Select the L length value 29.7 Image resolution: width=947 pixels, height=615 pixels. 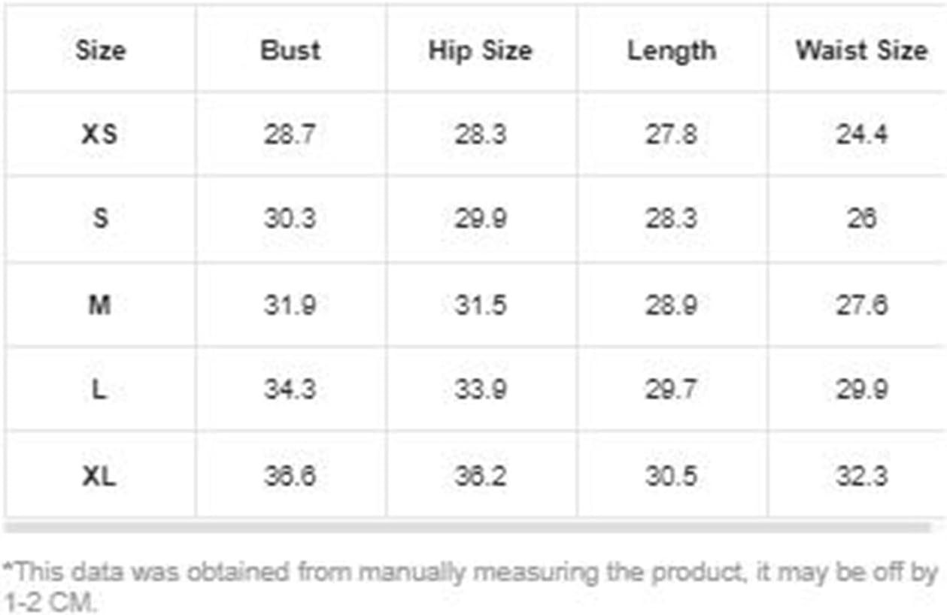672,389
